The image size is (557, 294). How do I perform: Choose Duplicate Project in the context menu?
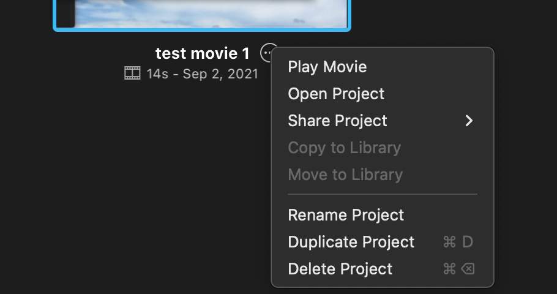[x=351, y=242]
